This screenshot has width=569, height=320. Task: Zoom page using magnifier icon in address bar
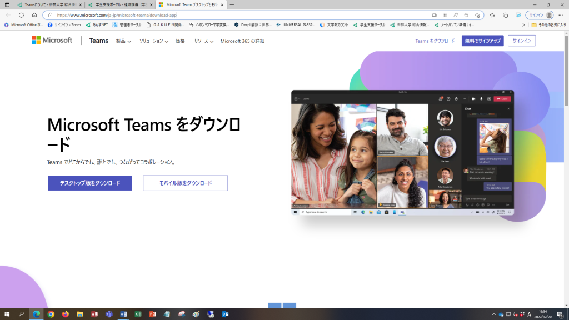click(466, 15)
